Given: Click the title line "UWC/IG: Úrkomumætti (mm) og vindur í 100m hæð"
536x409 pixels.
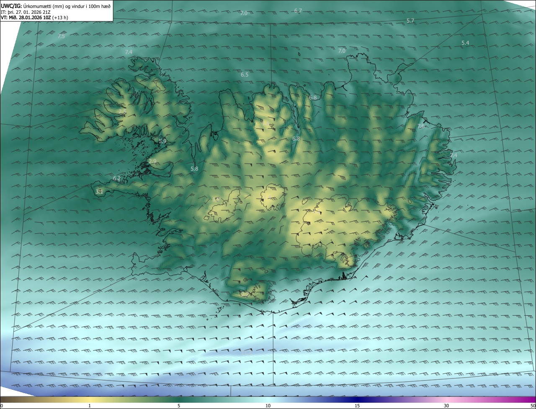Looking at the screenshot, I should pyautogui.click(x=56, y=6).
